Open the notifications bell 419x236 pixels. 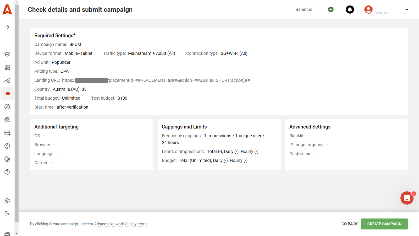click(x=350, y=9)
